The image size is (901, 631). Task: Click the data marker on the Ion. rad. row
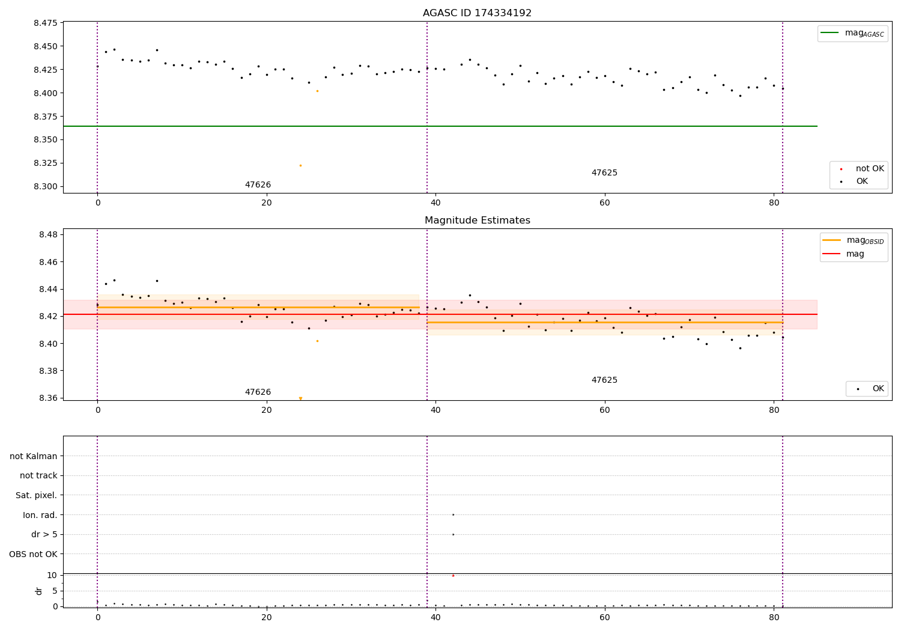pos(453,514)
